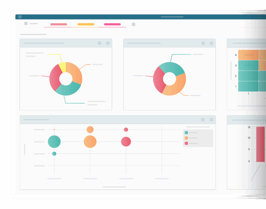Viewport: 266px width, 209px height.
Task: Switch to the yellow tab
Action: click(x=86, y=24)
